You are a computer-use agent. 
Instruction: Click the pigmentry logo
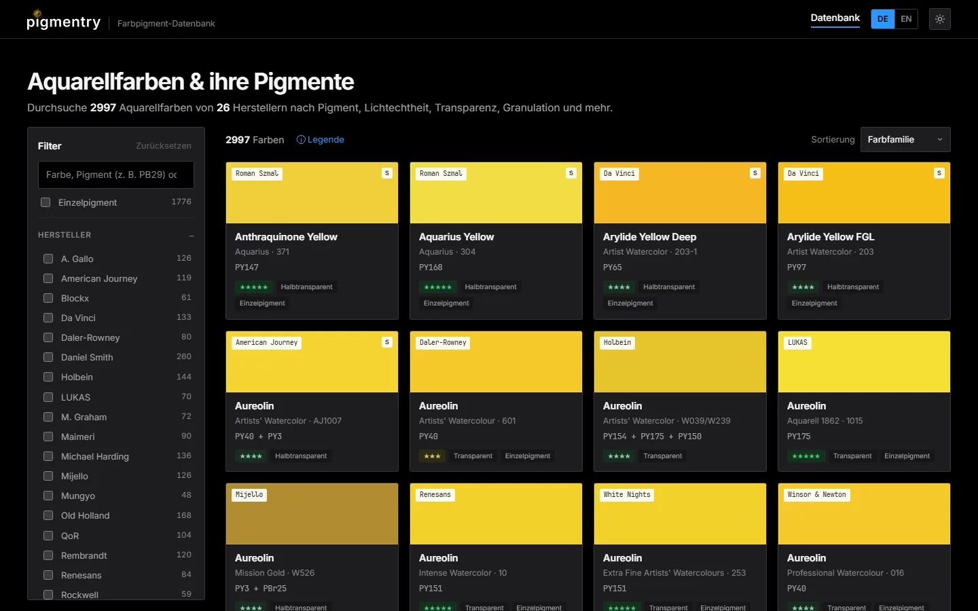pyautogui.click(x=63, y=21)
